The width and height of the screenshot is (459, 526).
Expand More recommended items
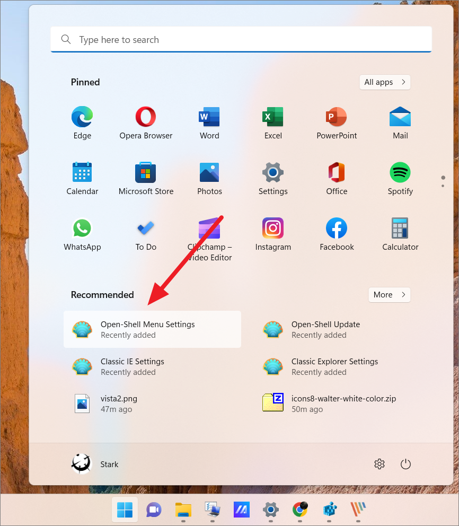click(389, 295)
